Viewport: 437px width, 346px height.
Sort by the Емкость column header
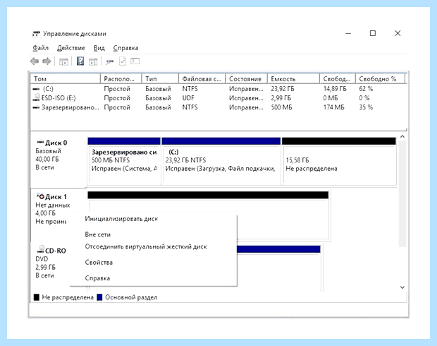coord(293,79)
